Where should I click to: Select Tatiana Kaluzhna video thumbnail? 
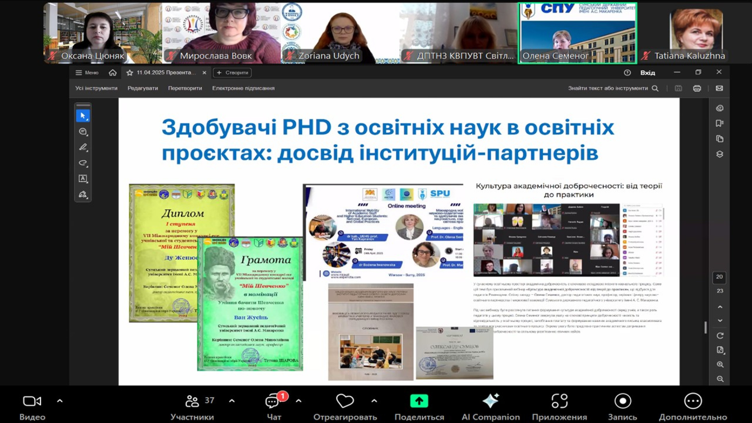(x=696, y=33)
